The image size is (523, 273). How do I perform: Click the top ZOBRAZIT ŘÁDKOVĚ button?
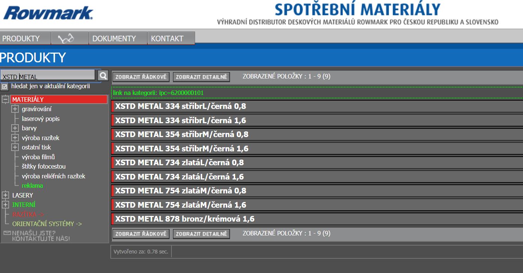click(x=141, y=77)
